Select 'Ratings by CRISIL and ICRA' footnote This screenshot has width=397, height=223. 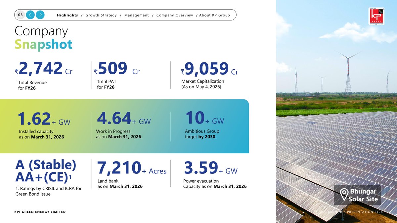tap(48, 191)
